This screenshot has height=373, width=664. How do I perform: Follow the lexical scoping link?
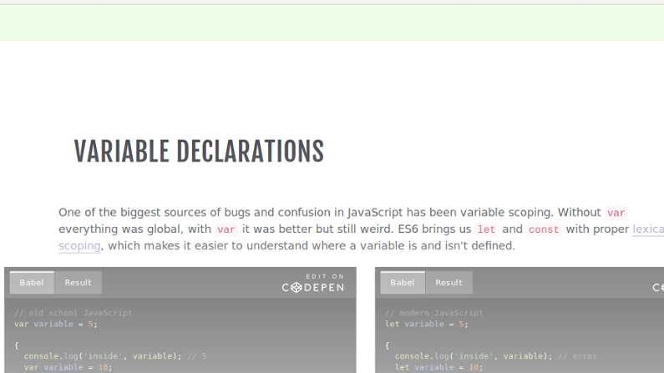click(x=648, y=229)
